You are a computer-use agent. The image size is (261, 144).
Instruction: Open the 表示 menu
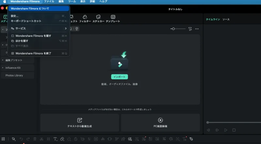click(x=83, y=2)
